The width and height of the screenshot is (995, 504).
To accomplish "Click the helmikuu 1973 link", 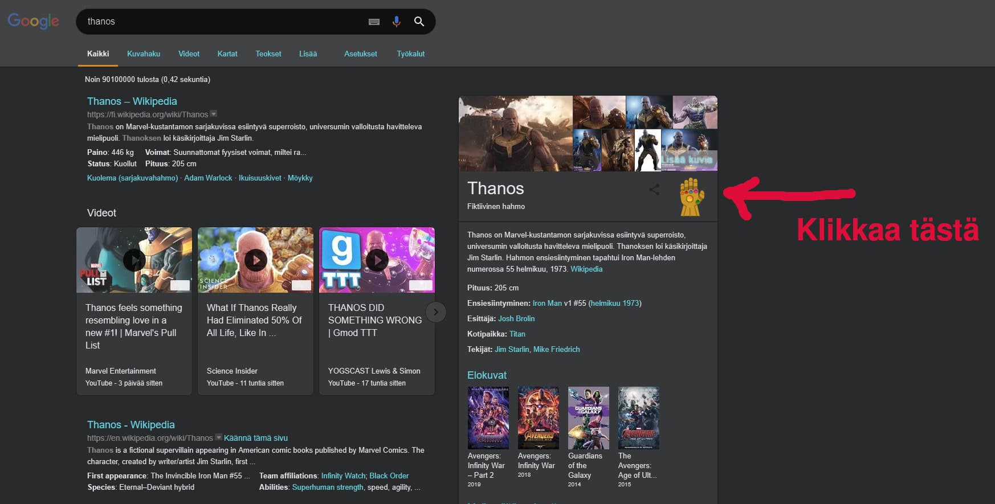I will point(615,303).
